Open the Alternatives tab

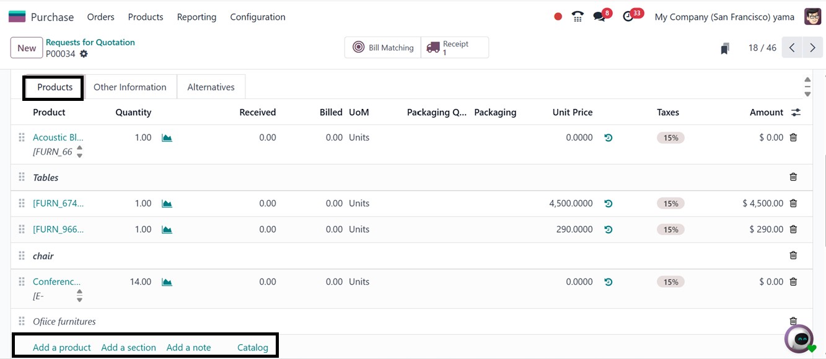click(x=211, y=87)
